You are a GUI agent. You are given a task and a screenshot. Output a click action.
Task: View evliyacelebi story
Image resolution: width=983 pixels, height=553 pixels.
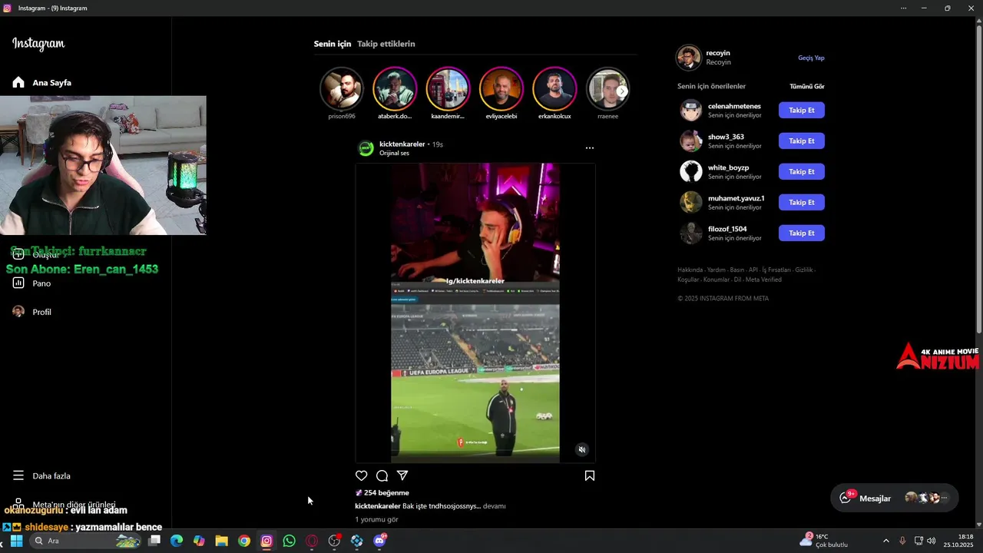[x=501, y=89]
